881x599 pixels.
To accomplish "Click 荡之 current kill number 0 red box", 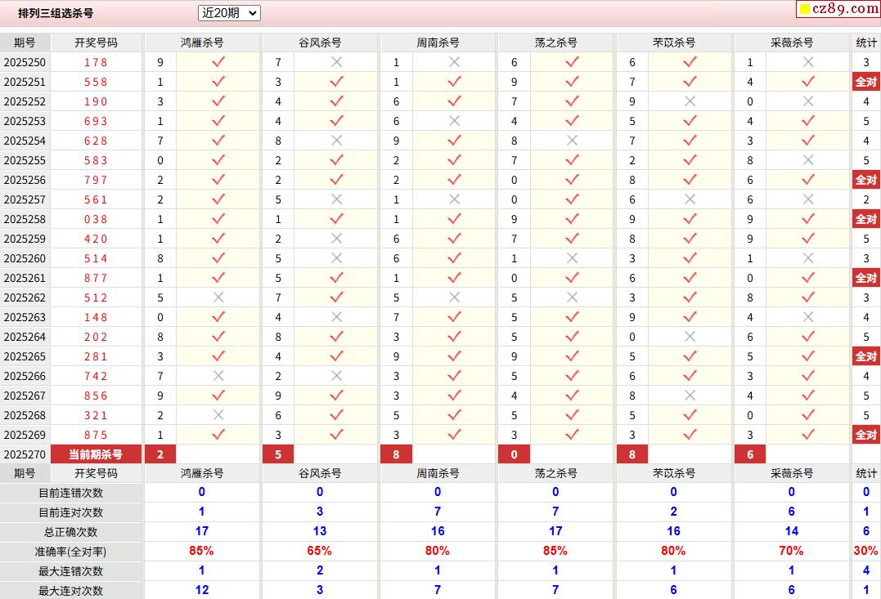I will (514, 454).
